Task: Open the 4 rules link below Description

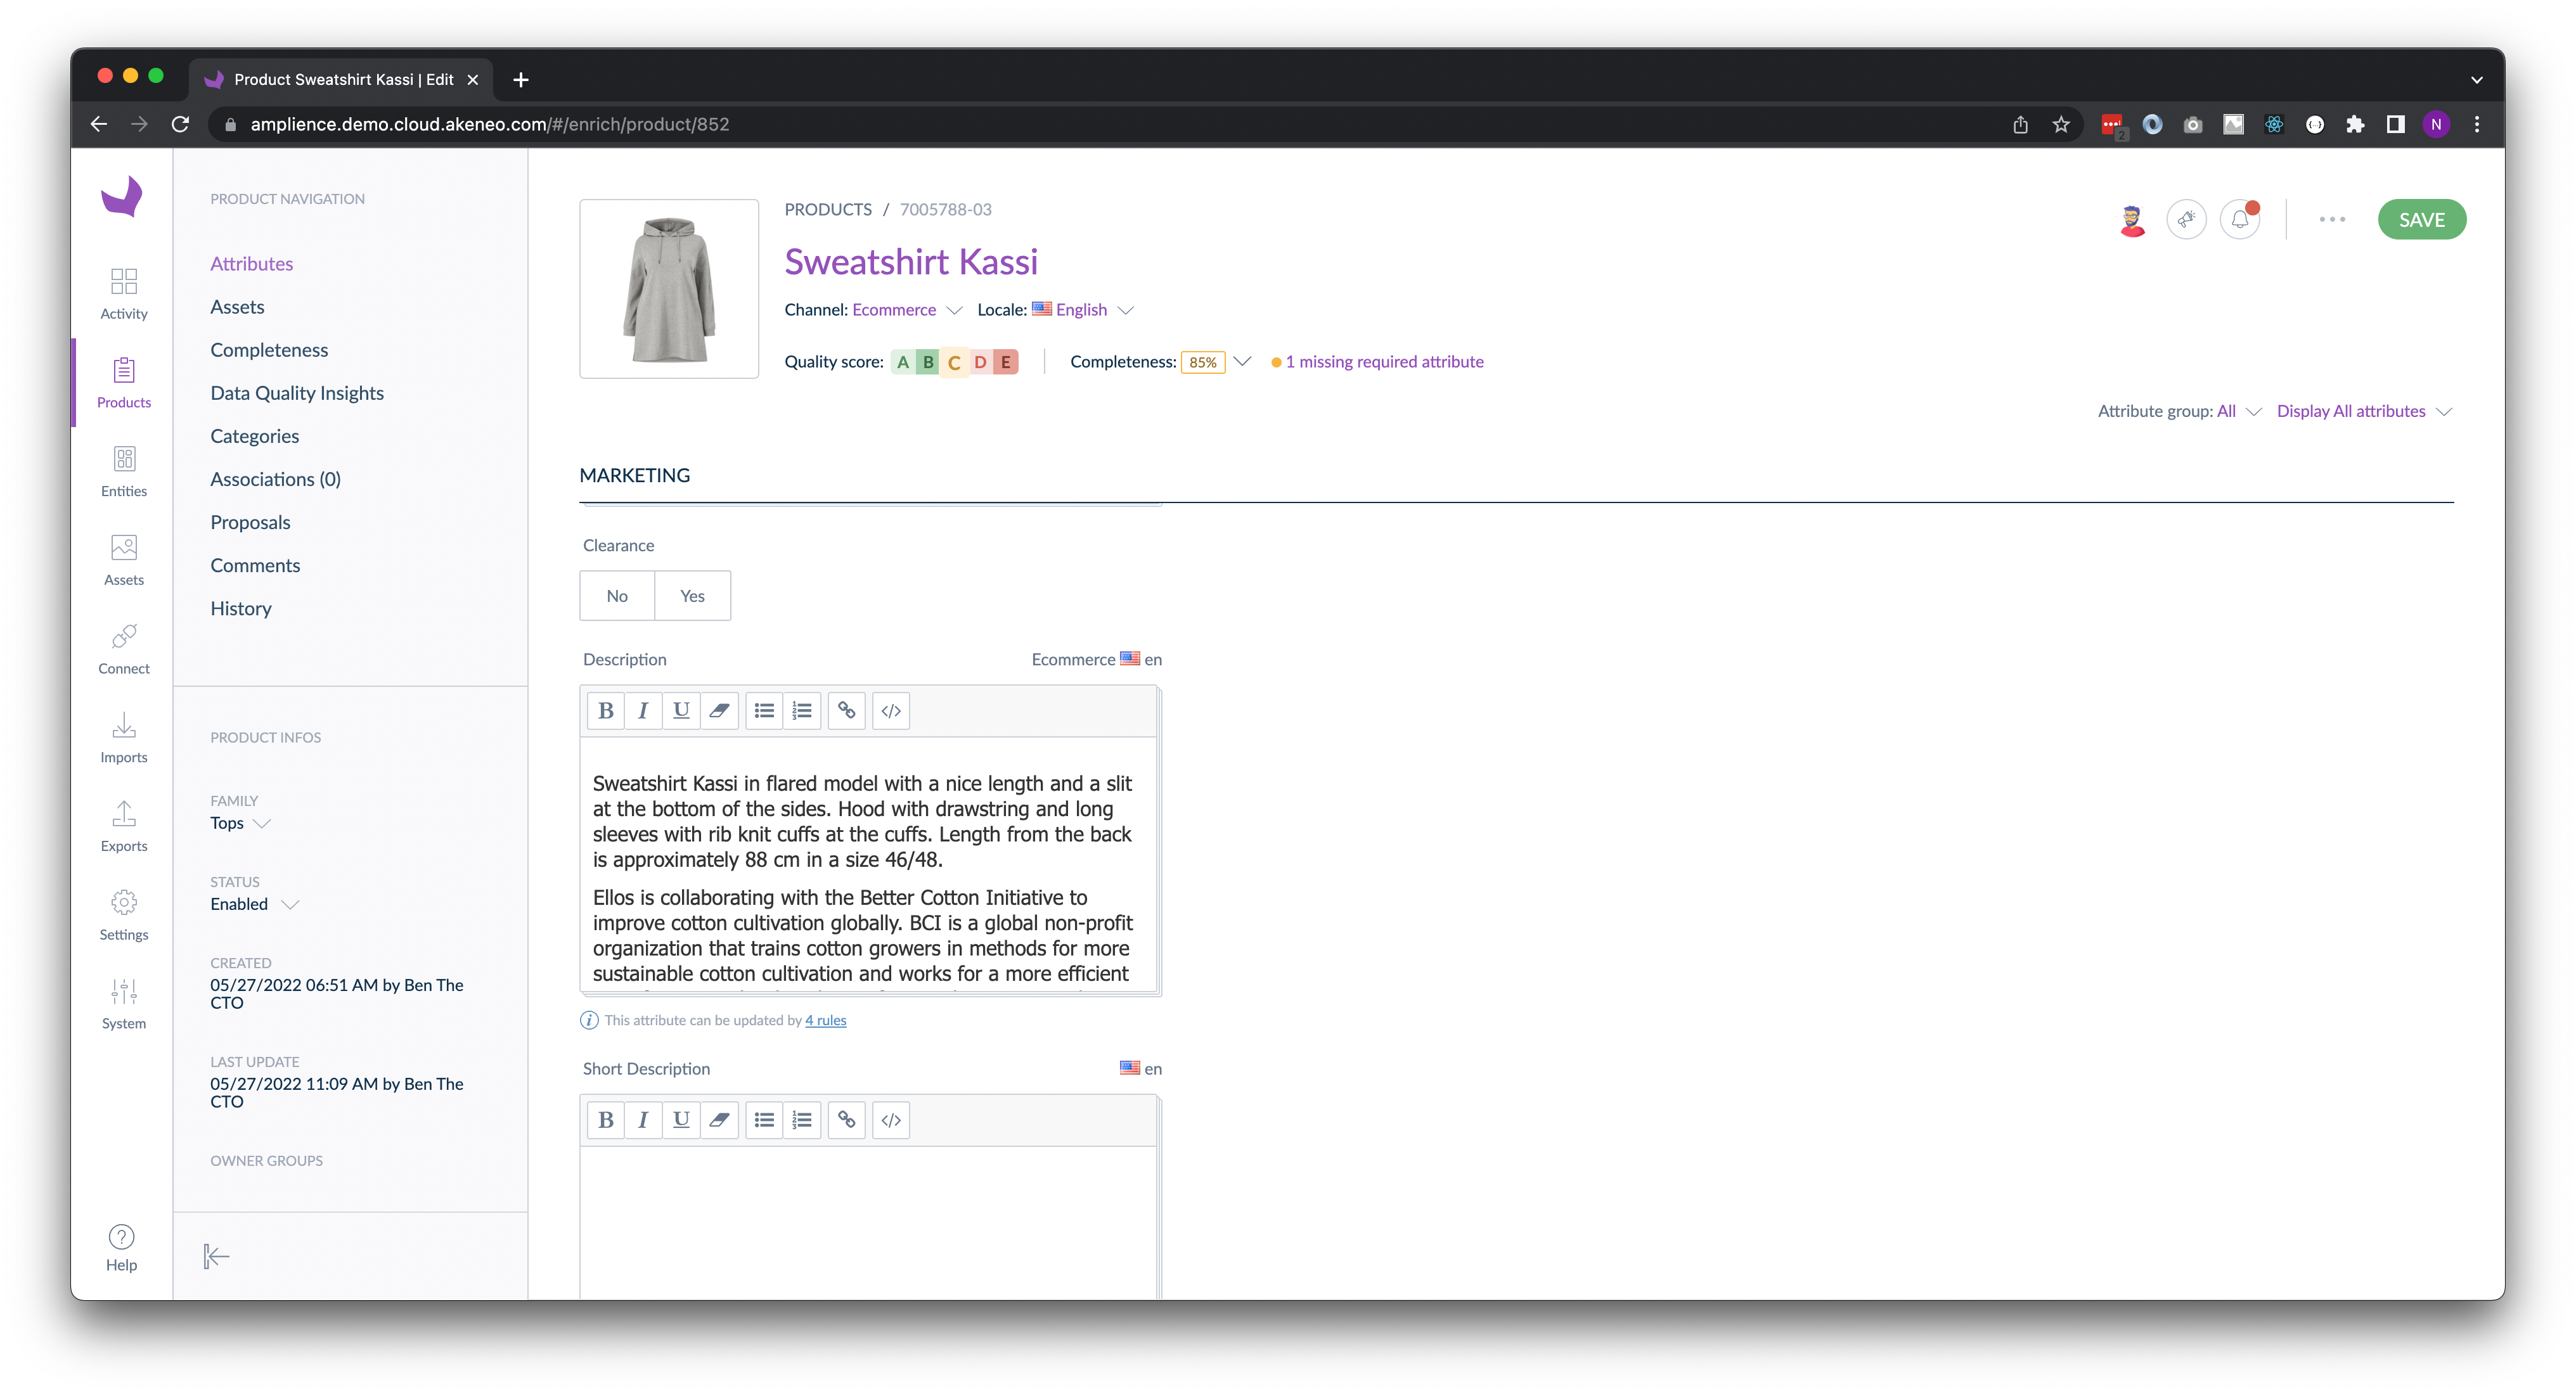Action: [825, 1020]
